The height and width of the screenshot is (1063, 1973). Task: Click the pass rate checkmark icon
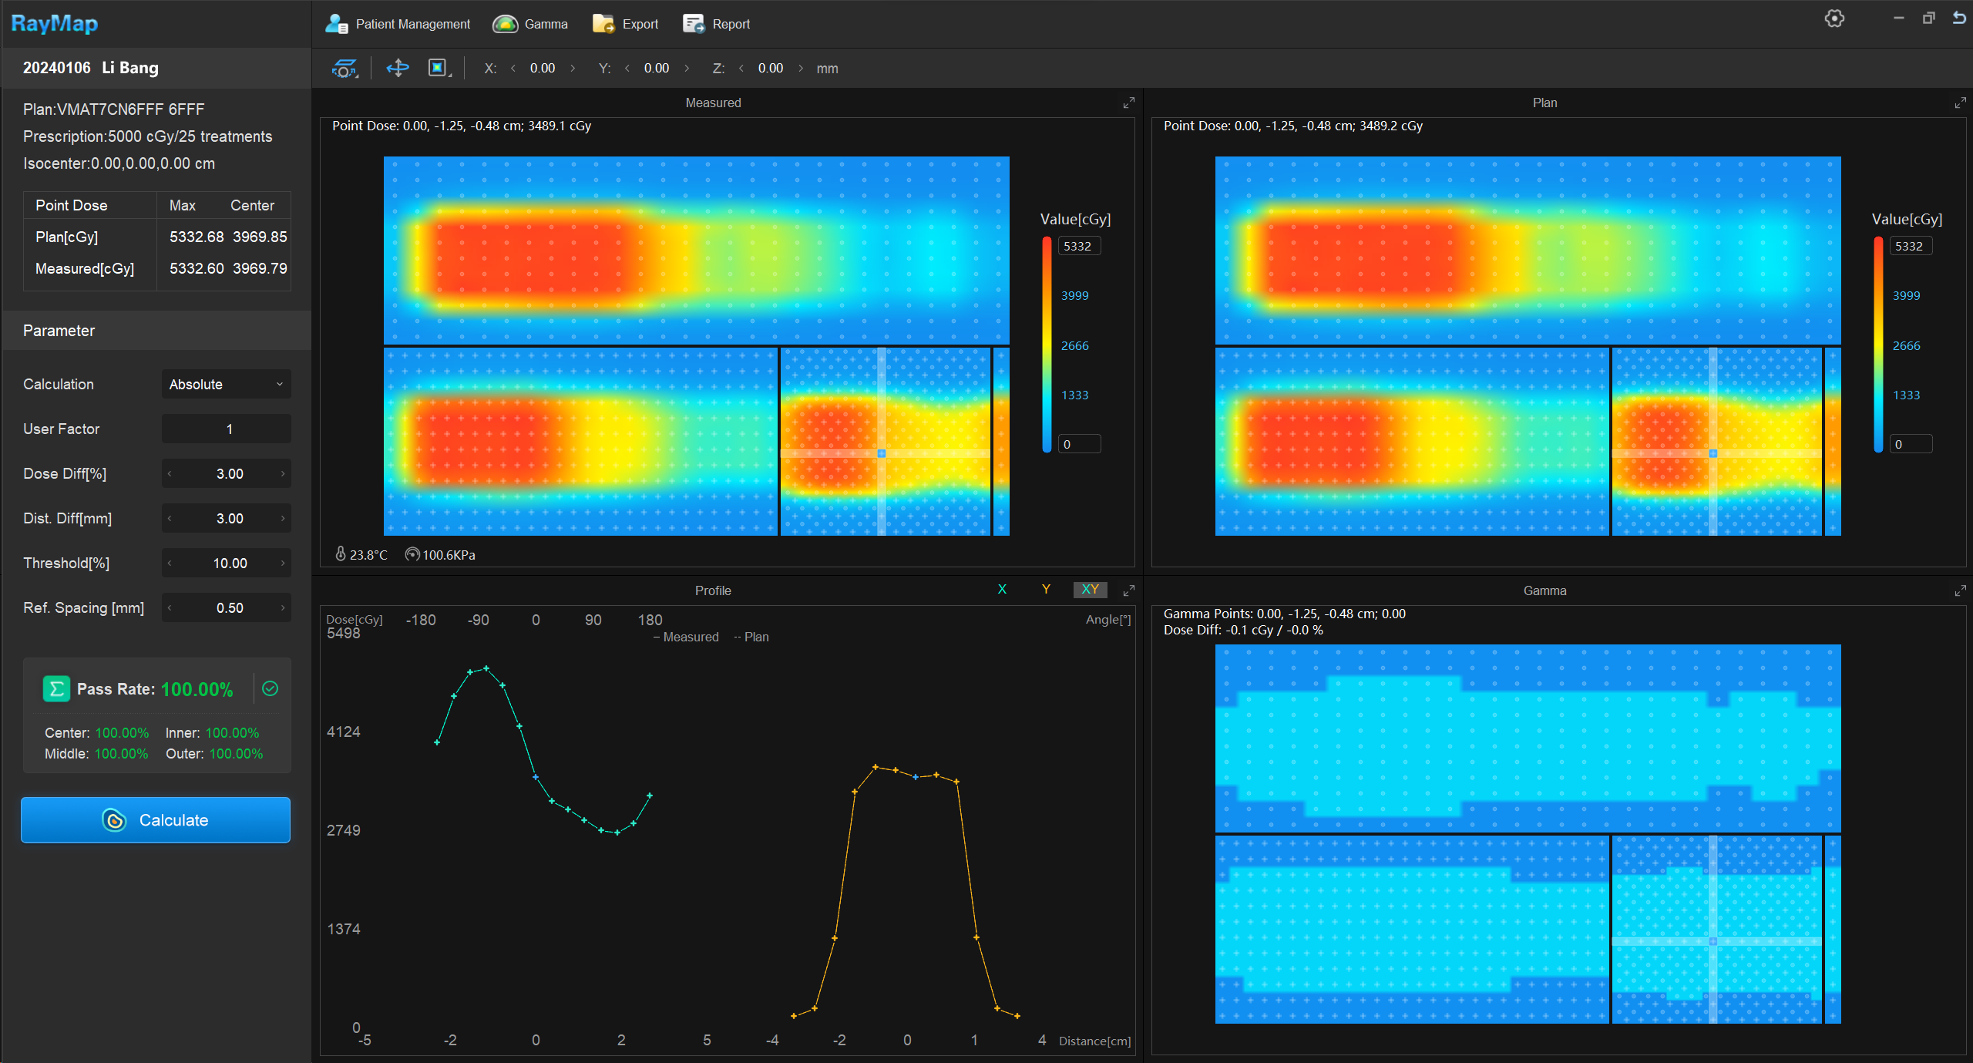point(270,689)
